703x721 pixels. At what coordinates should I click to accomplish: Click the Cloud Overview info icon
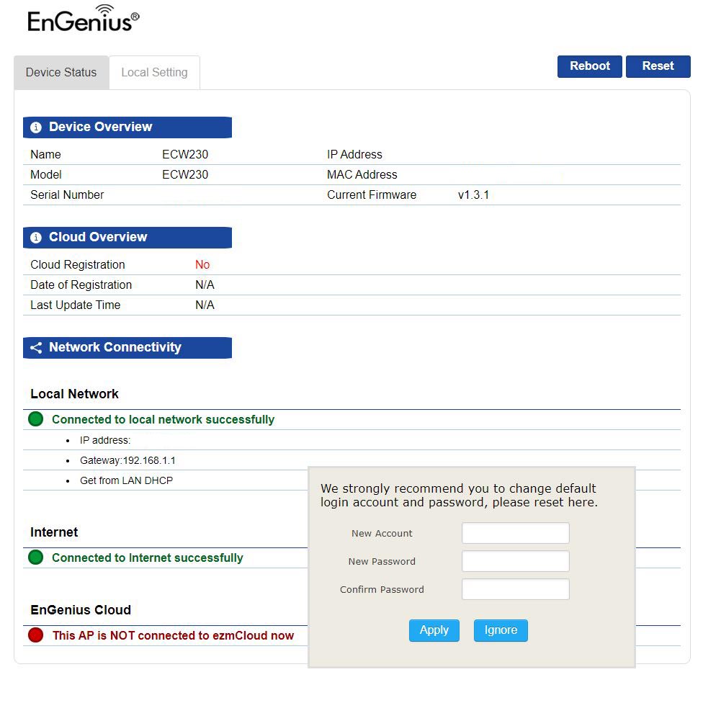coord(36,238)
